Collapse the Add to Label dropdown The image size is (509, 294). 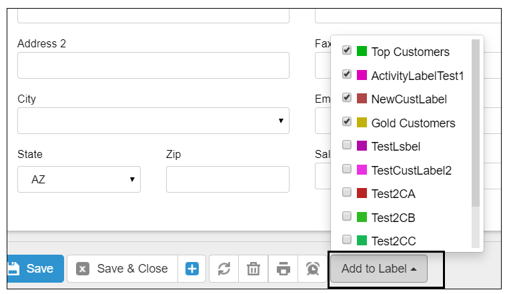[x=379, y=269]
